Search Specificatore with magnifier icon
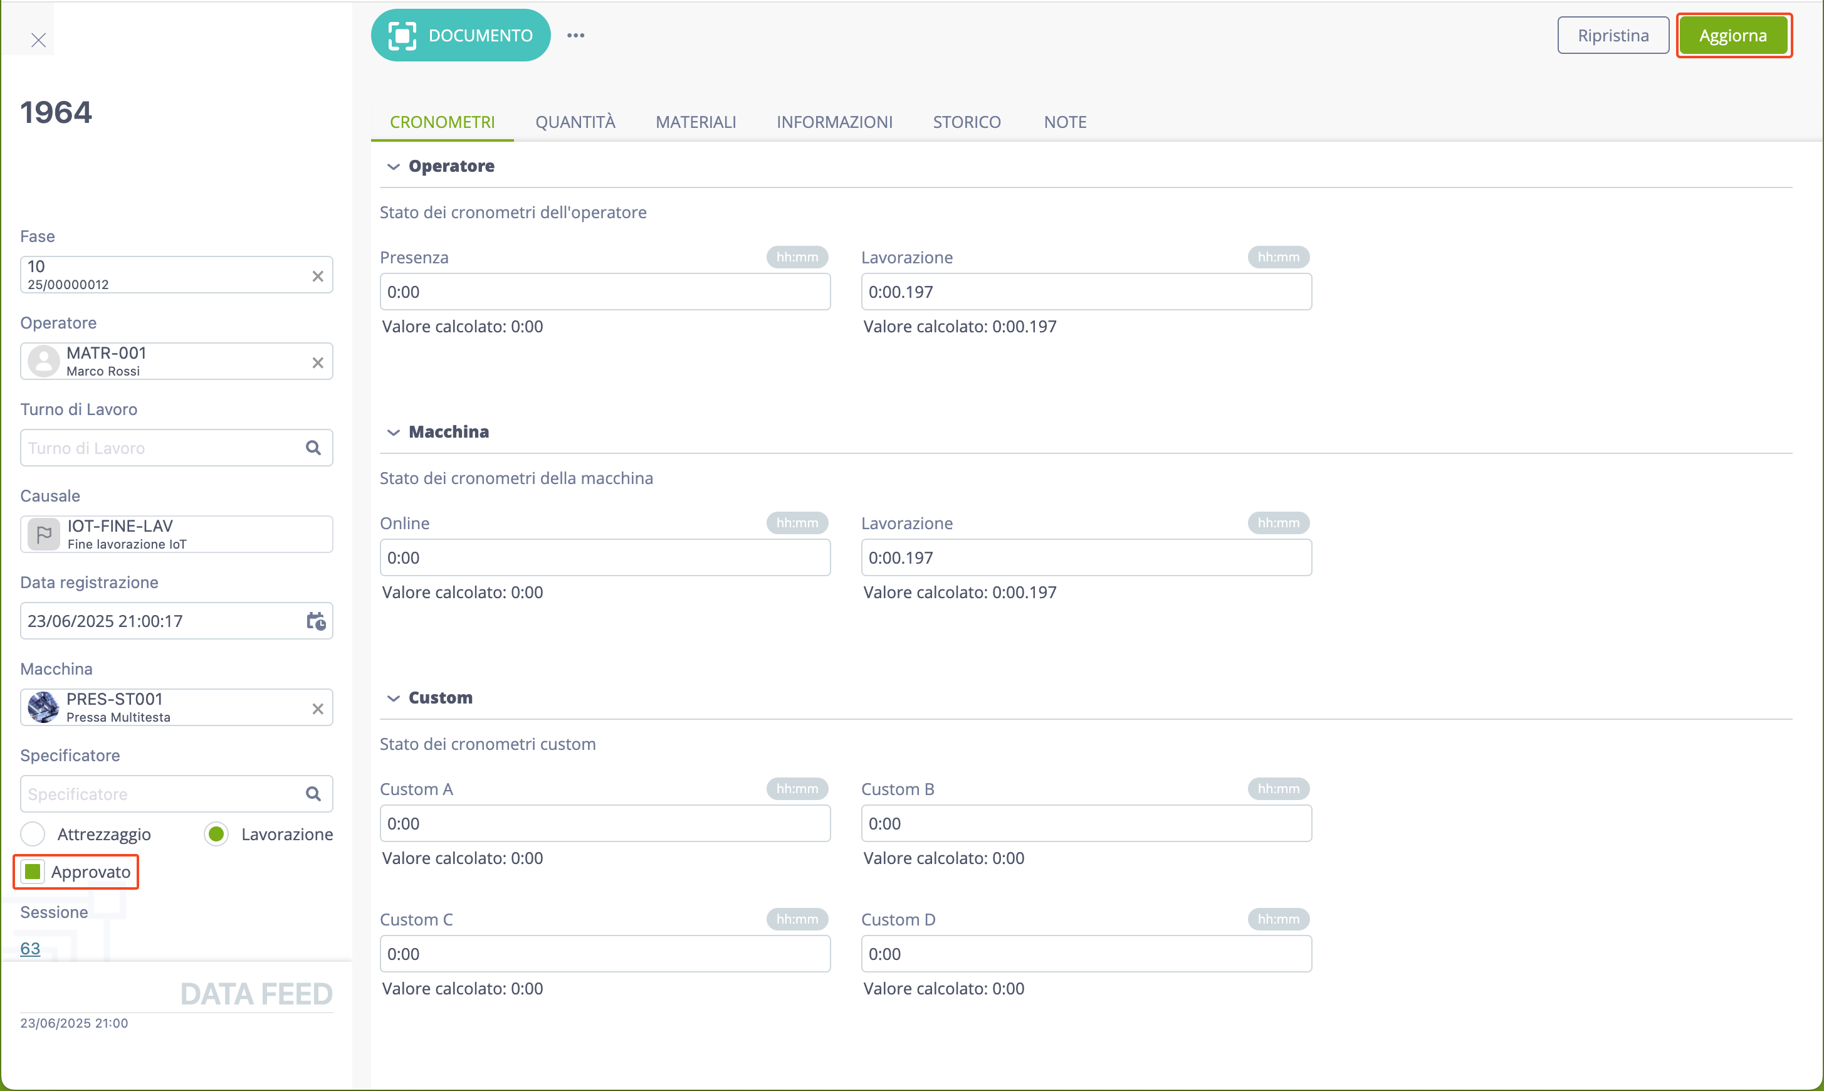The image size is (1824, 1091). click(x=313, y=794)
